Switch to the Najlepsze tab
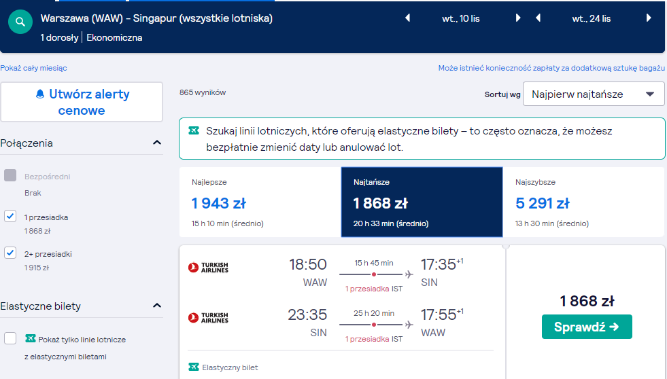The image size is (667, 379). click(260, 202)
